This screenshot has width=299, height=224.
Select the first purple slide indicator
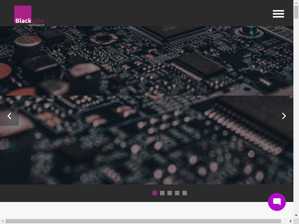coord(155,193)
